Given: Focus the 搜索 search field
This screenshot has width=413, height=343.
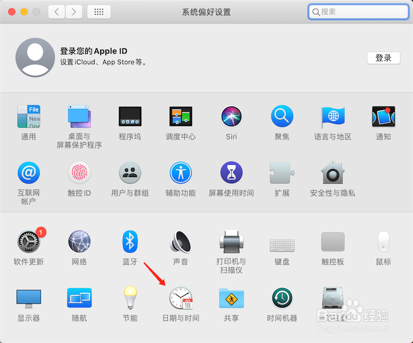Looking at the screenshot, I should (x=358, y=12).
